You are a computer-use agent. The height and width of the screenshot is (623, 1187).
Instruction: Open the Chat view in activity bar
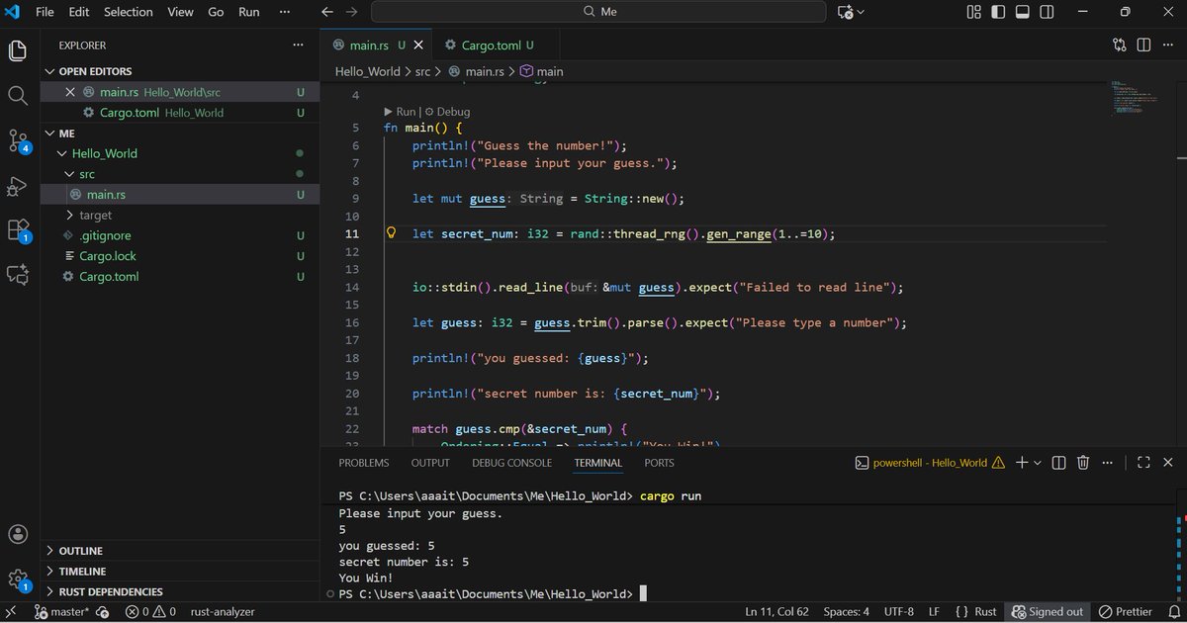tap(18, 275)
